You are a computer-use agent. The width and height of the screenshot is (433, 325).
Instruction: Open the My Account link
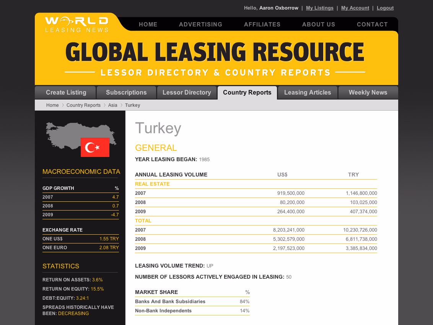pyautogui.click(x=355, y=8)
